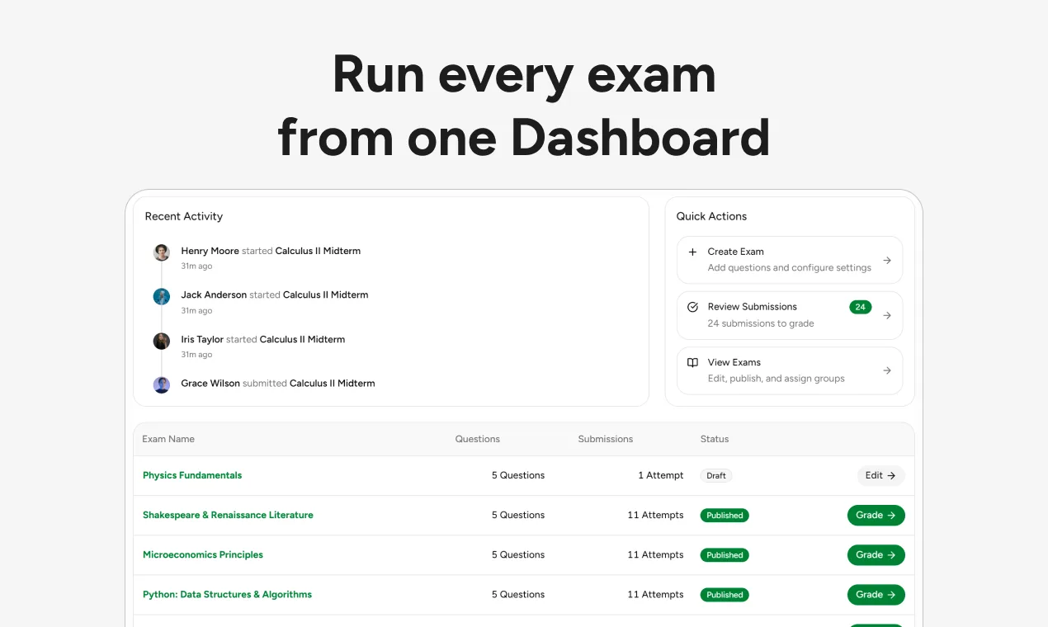The width and height of the screenshot is (1048, 627).
Task: Open Shakespeare & Renaissance Literature link
Action: (x=228, y=515)
